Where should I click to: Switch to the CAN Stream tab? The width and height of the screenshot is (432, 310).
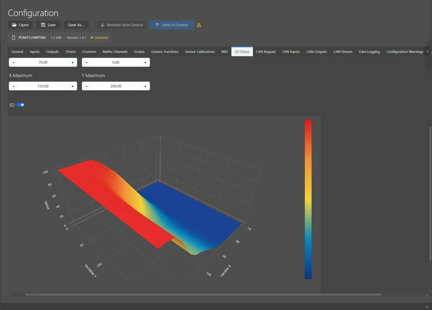[343, 52]
